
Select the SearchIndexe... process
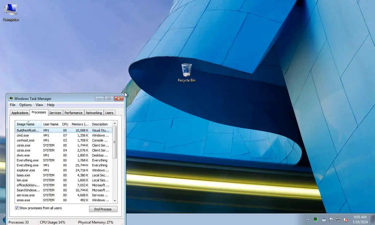coord(64,190)
